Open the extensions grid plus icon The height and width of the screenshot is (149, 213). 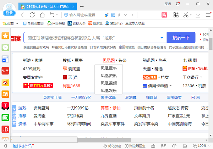pyautogui.click(x=176, y=15)
